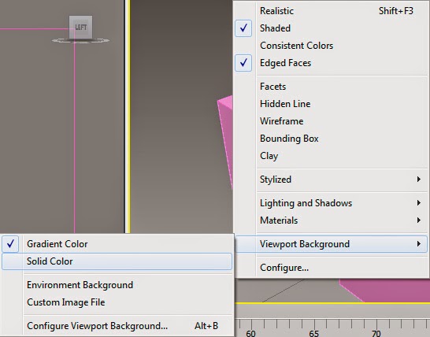This screenshot has height=337, width=430.
Task: Click the LEFT ViewCube face
Action: [80, 27]
